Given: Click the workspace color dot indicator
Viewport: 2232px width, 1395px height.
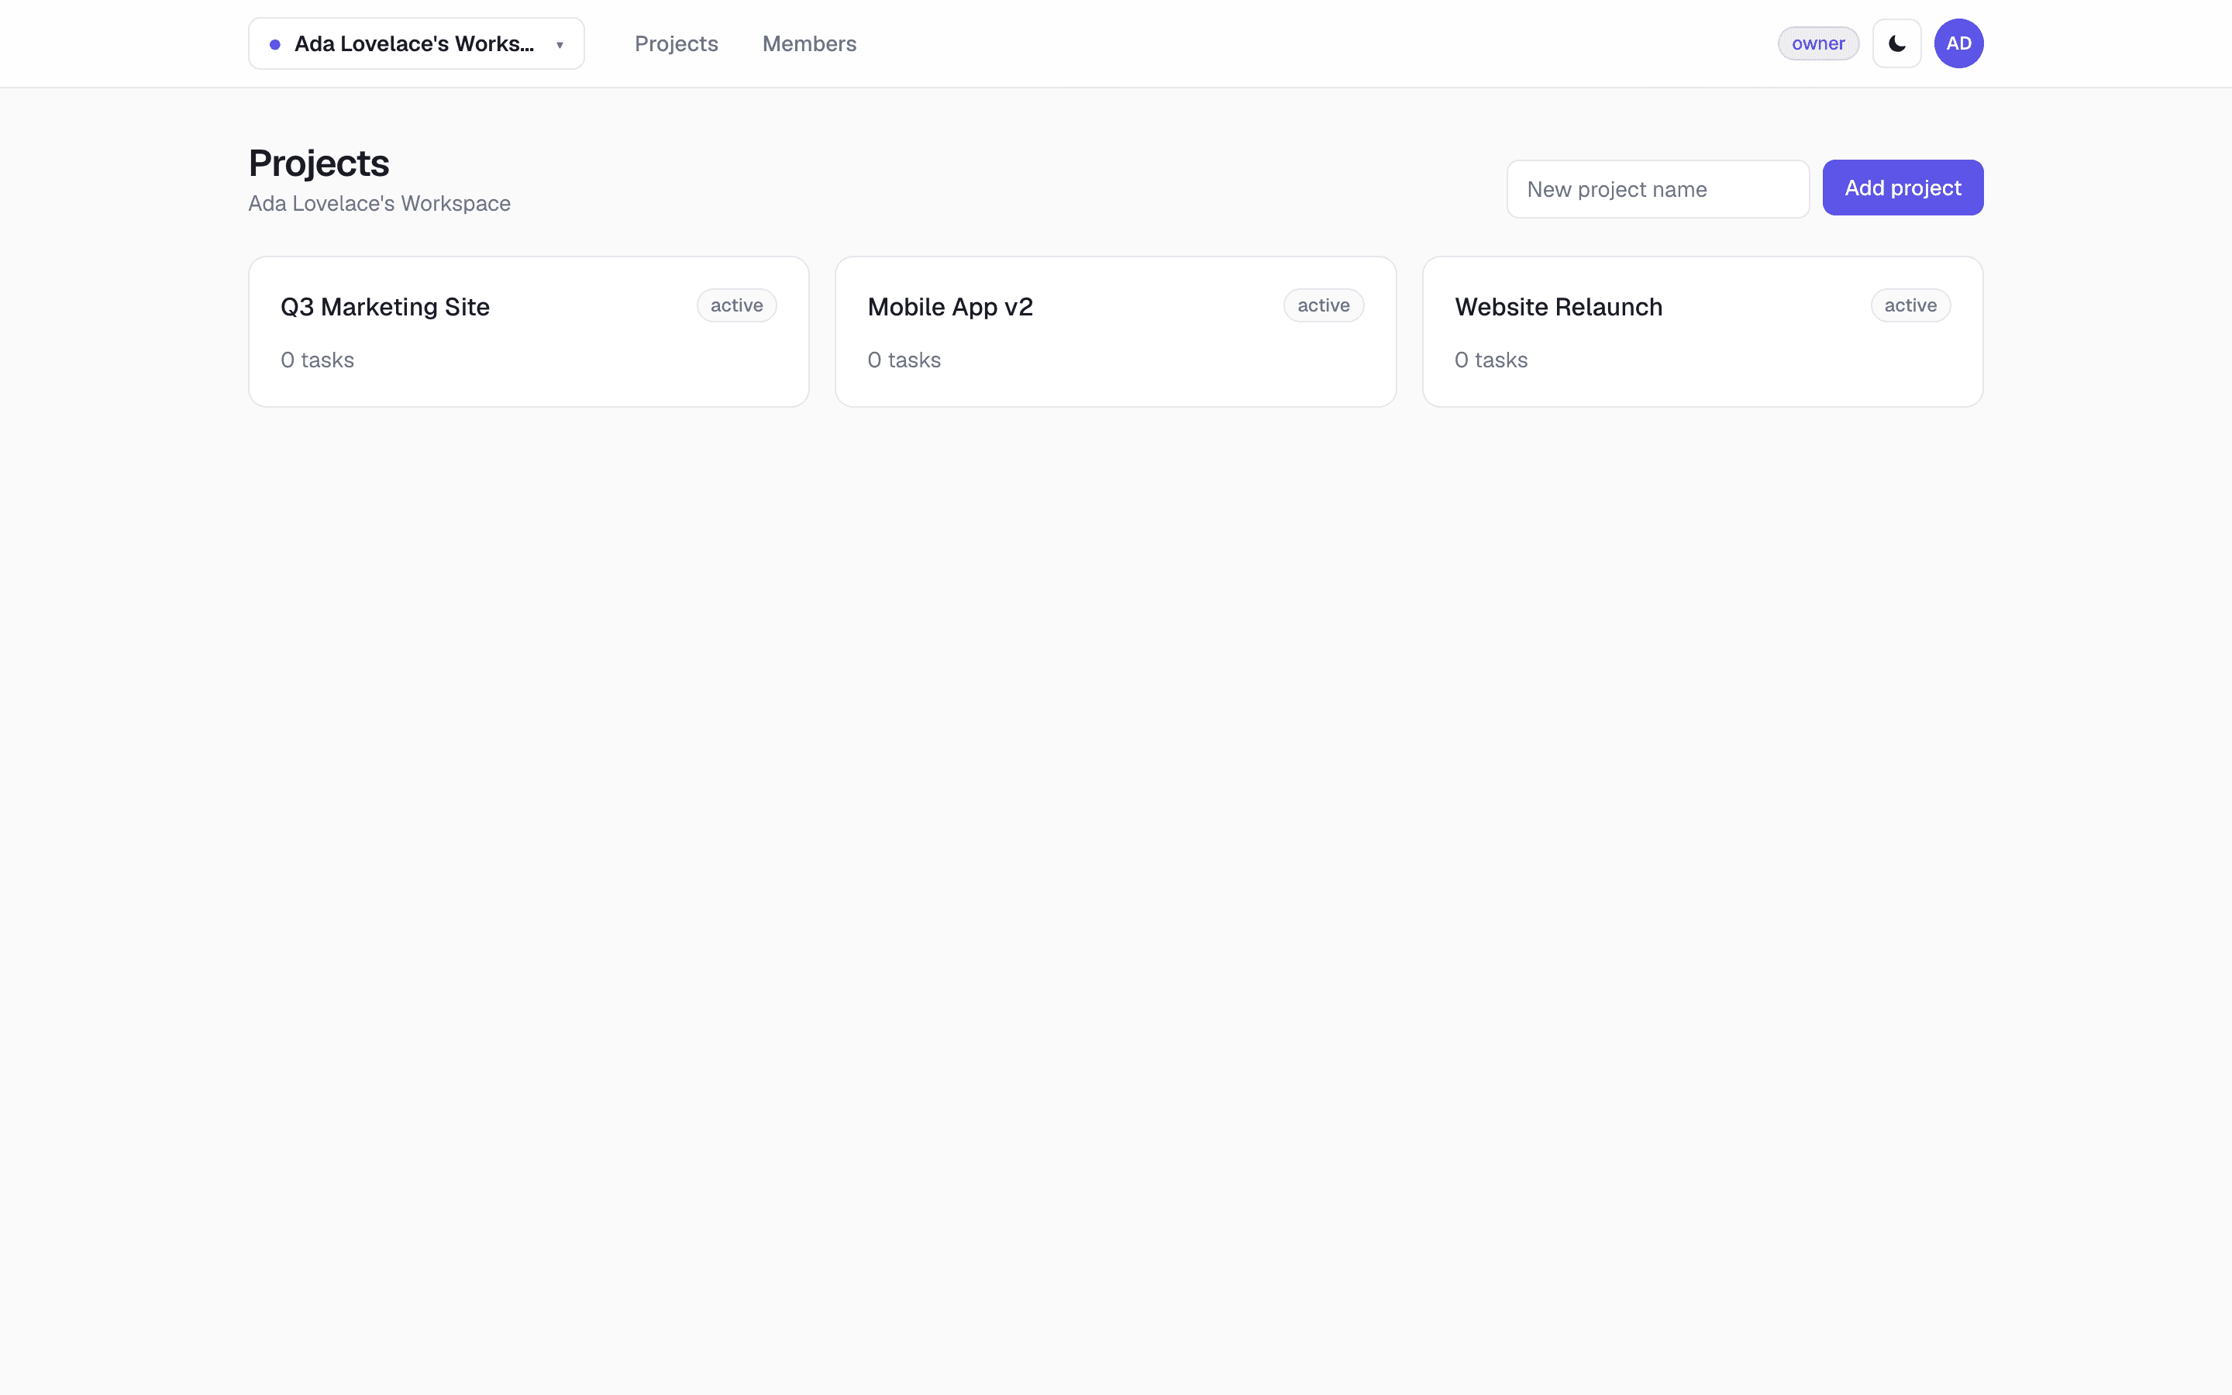Looking at the screenshot, I should 275,44.
